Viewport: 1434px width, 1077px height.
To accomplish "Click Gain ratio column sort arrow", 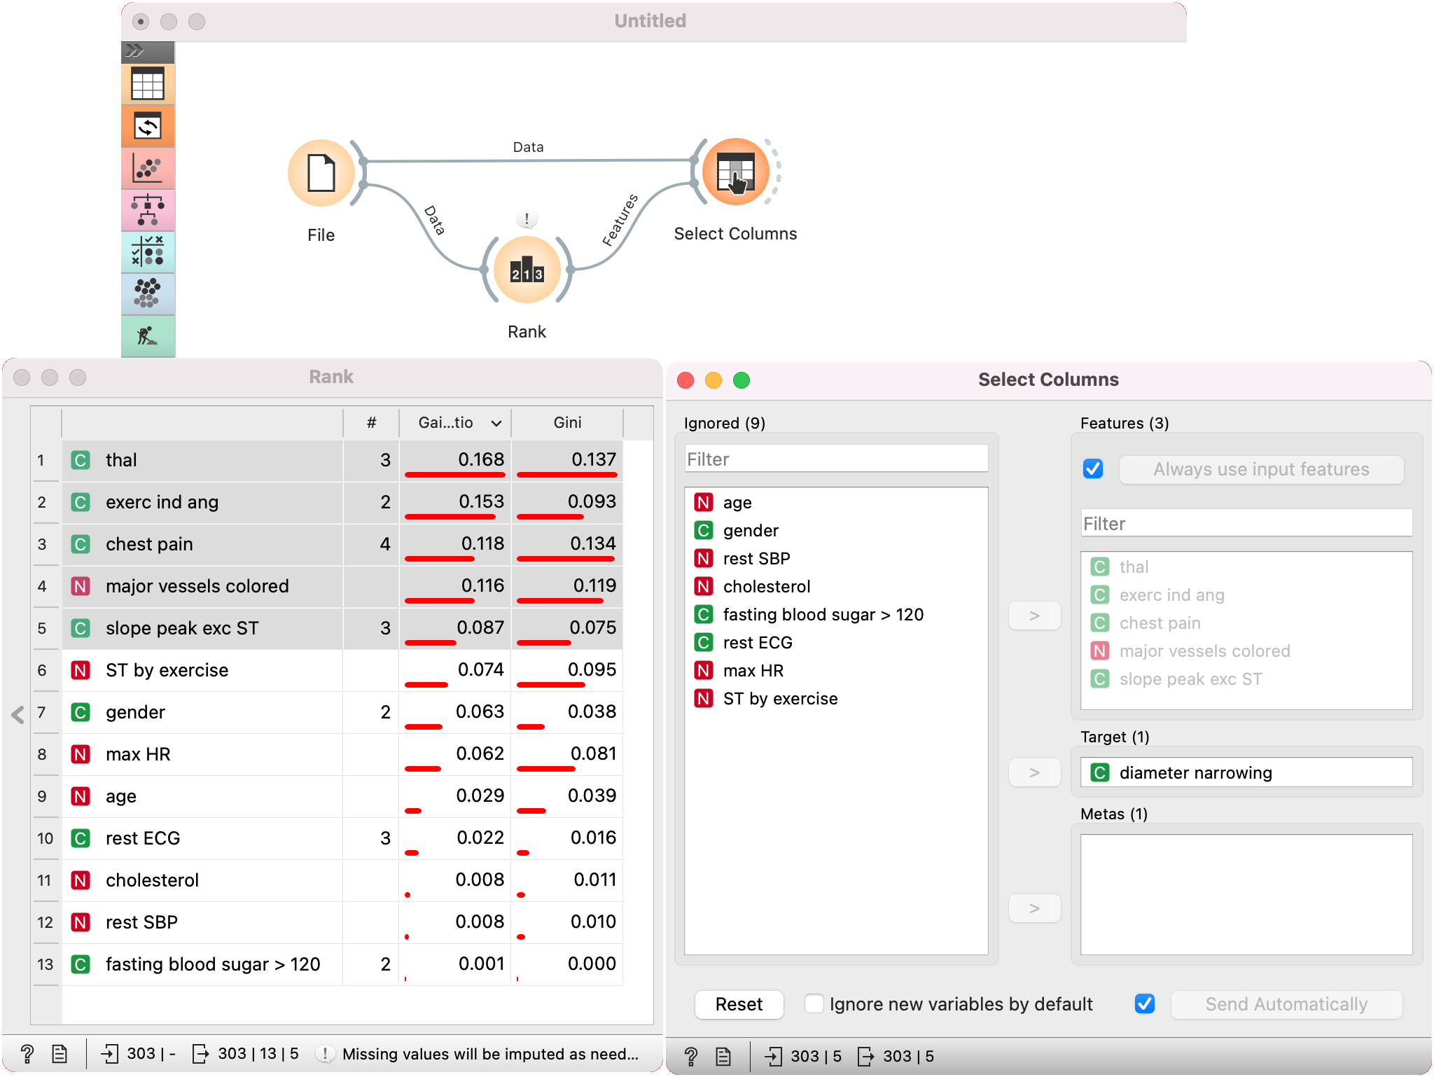I will pyautogui.click(x=496, y=423).
